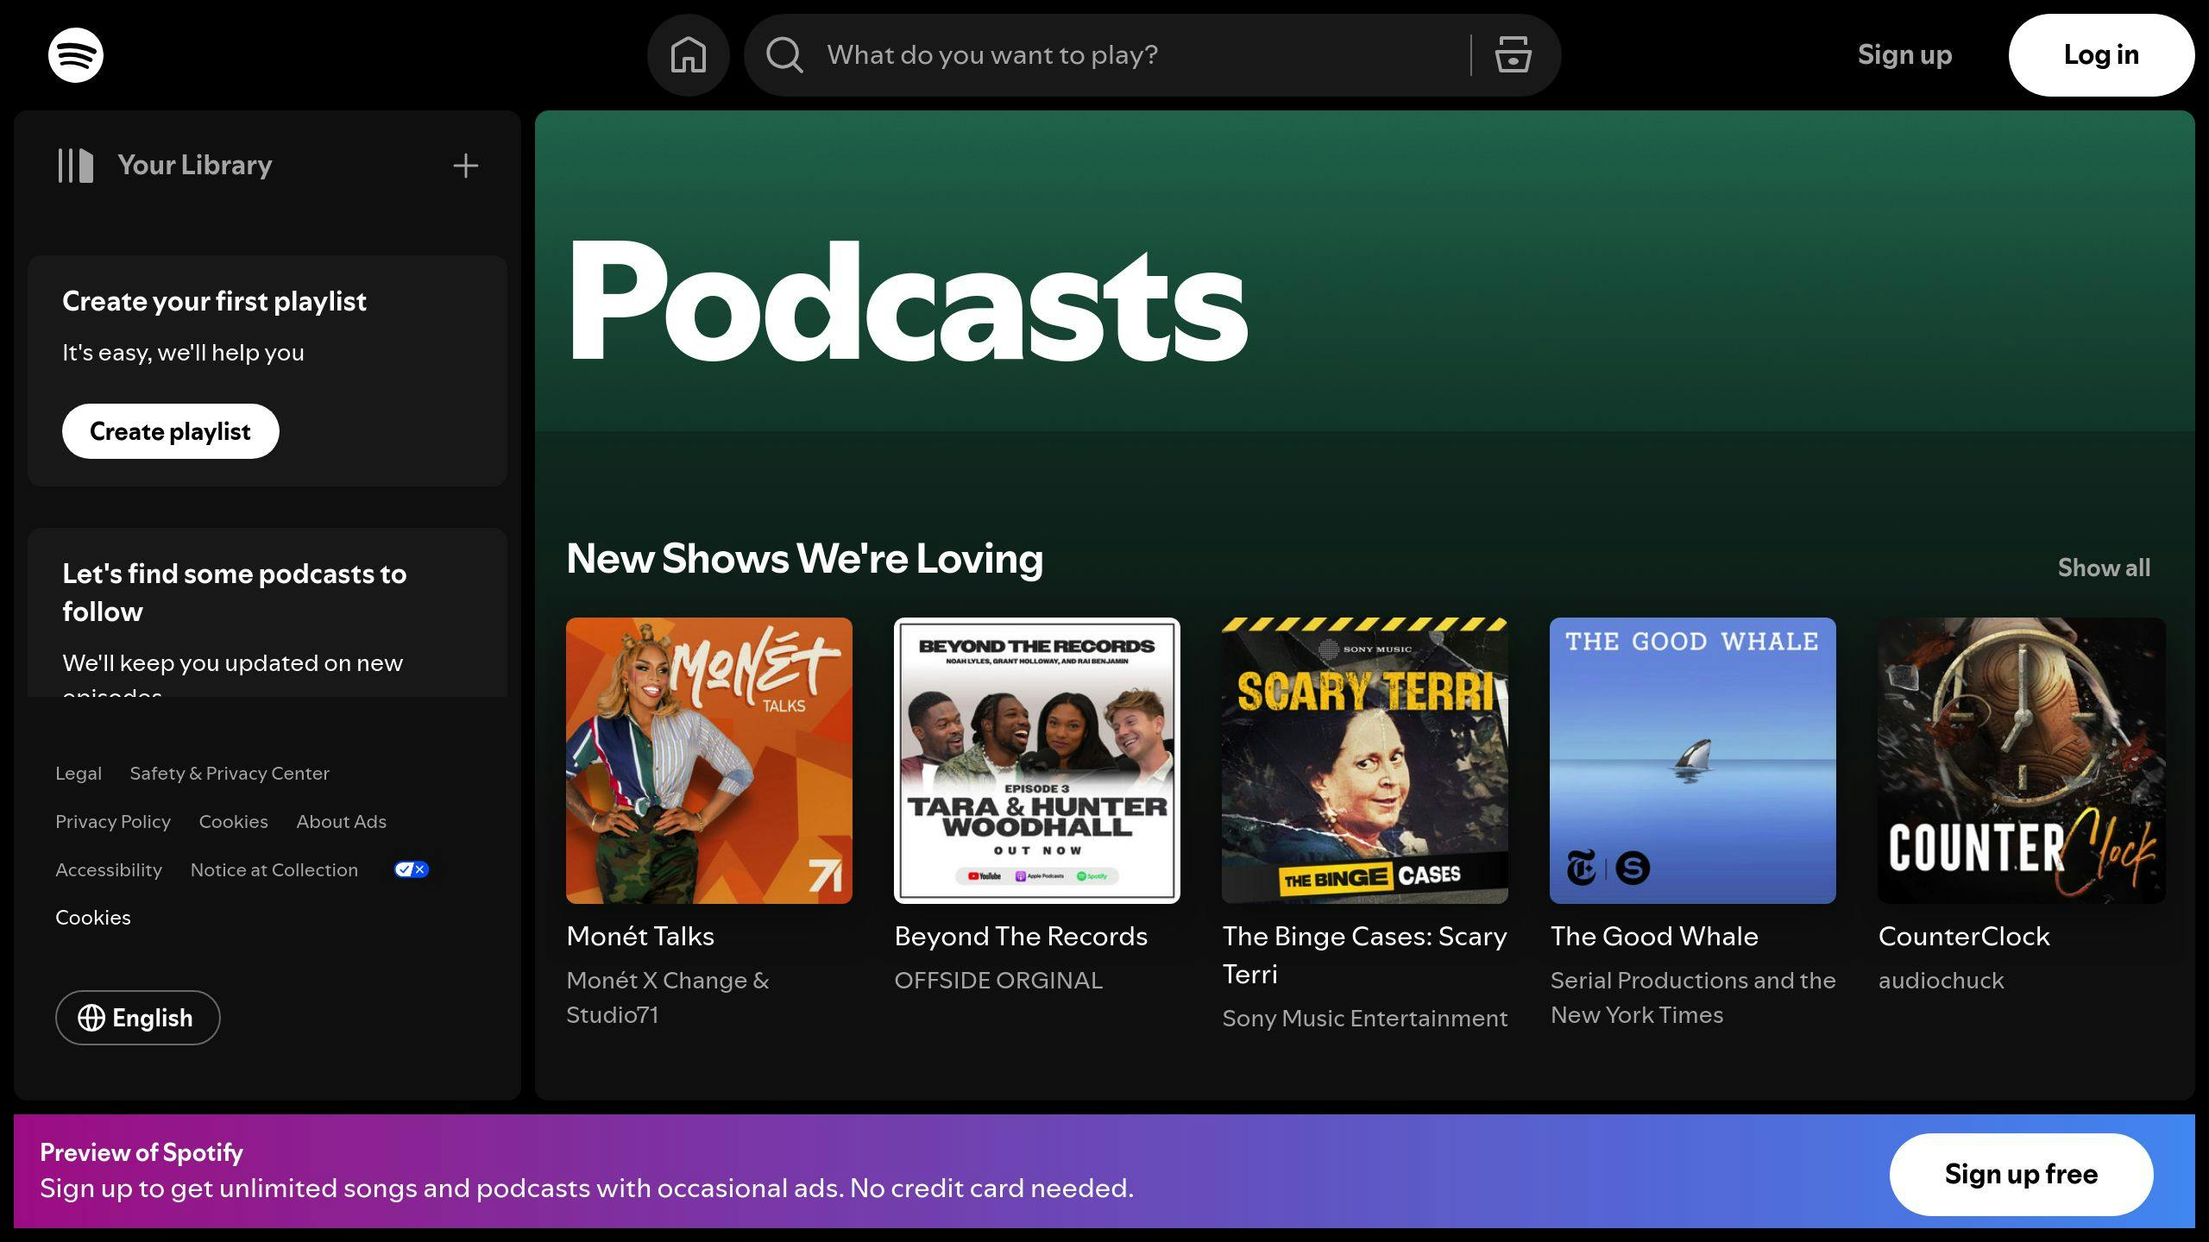Open Beyond The Records cover art

tap(1037, 761)
